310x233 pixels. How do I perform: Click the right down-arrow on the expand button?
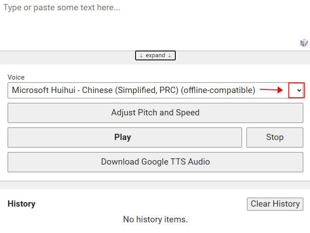pos(170,55)
